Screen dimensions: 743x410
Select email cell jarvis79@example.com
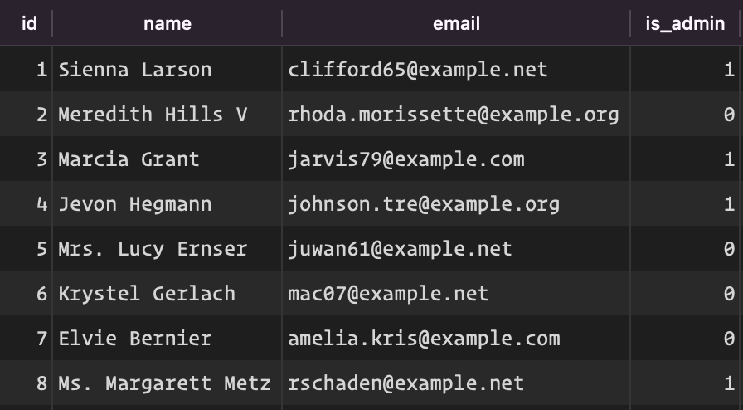click(x=456, y=159)
